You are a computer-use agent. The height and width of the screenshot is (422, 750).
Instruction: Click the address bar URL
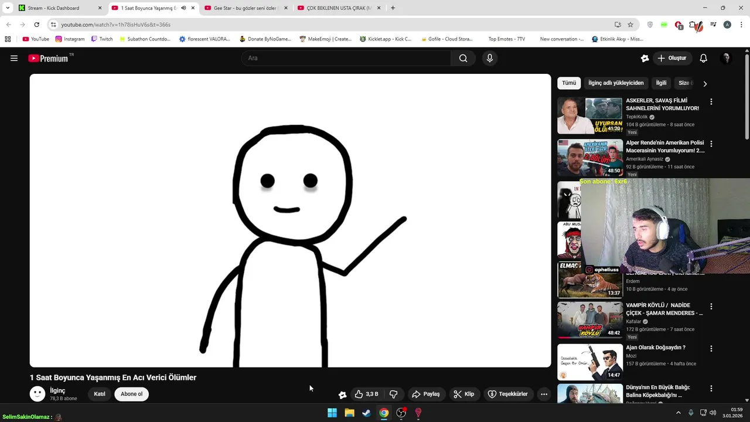point(116,25)
